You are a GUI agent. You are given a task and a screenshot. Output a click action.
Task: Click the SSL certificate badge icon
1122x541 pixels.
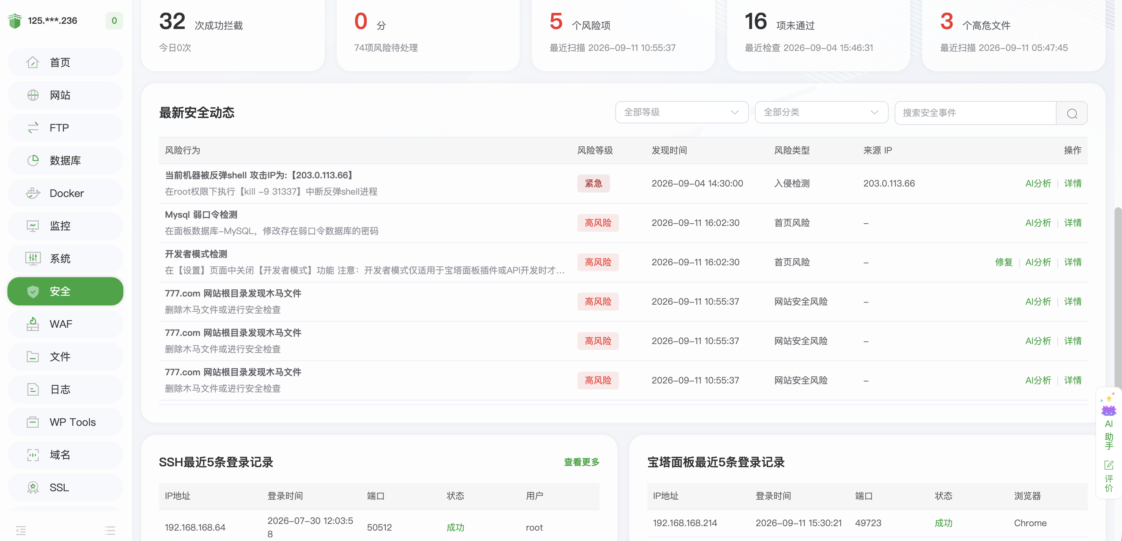coord(33,487)
